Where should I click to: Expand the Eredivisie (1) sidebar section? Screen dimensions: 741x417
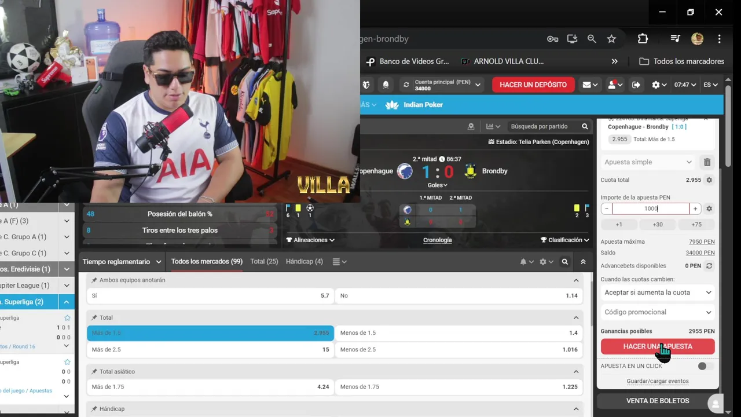coord(67,269)
